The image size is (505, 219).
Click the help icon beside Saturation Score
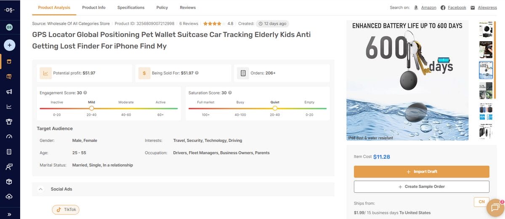230,93
